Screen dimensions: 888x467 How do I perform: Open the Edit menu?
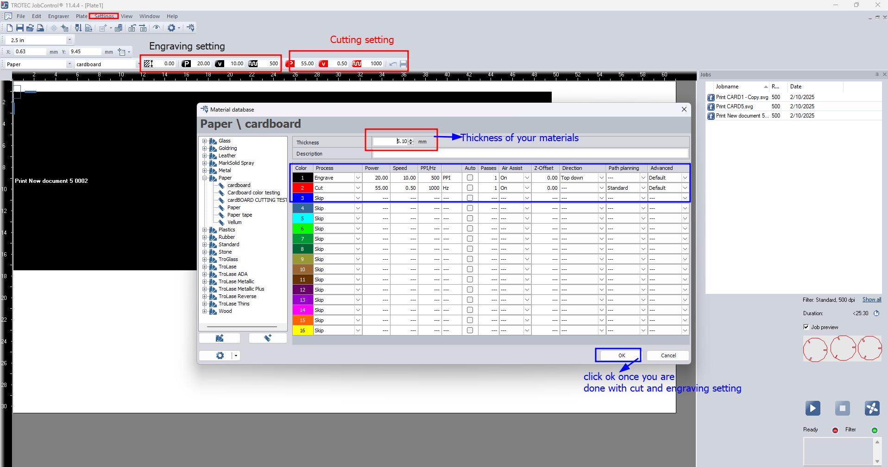click(37, 16)
